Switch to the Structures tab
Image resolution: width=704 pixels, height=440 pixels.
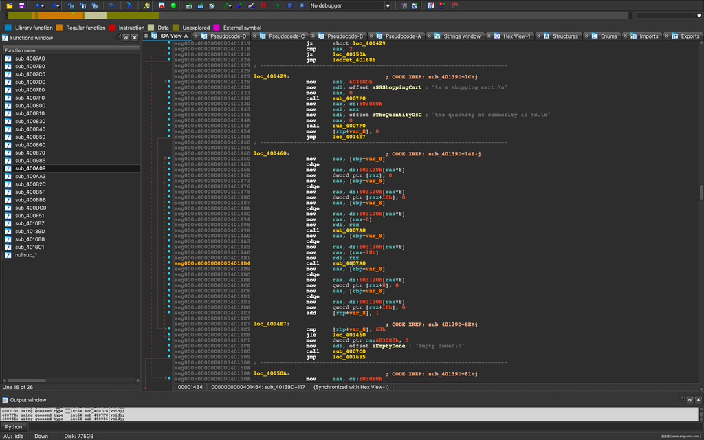point(565,36)
